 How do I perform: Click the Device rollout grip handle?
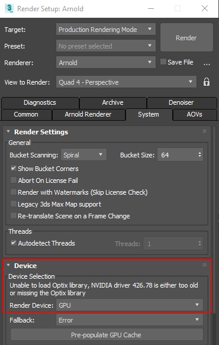(204, 265)
